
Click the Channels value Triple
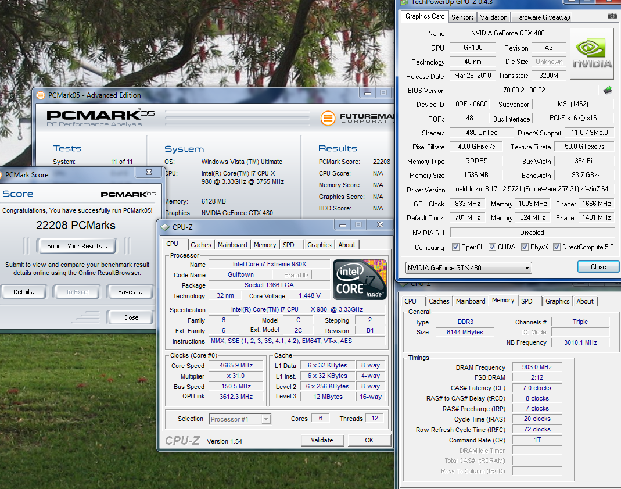coord(580,322)
